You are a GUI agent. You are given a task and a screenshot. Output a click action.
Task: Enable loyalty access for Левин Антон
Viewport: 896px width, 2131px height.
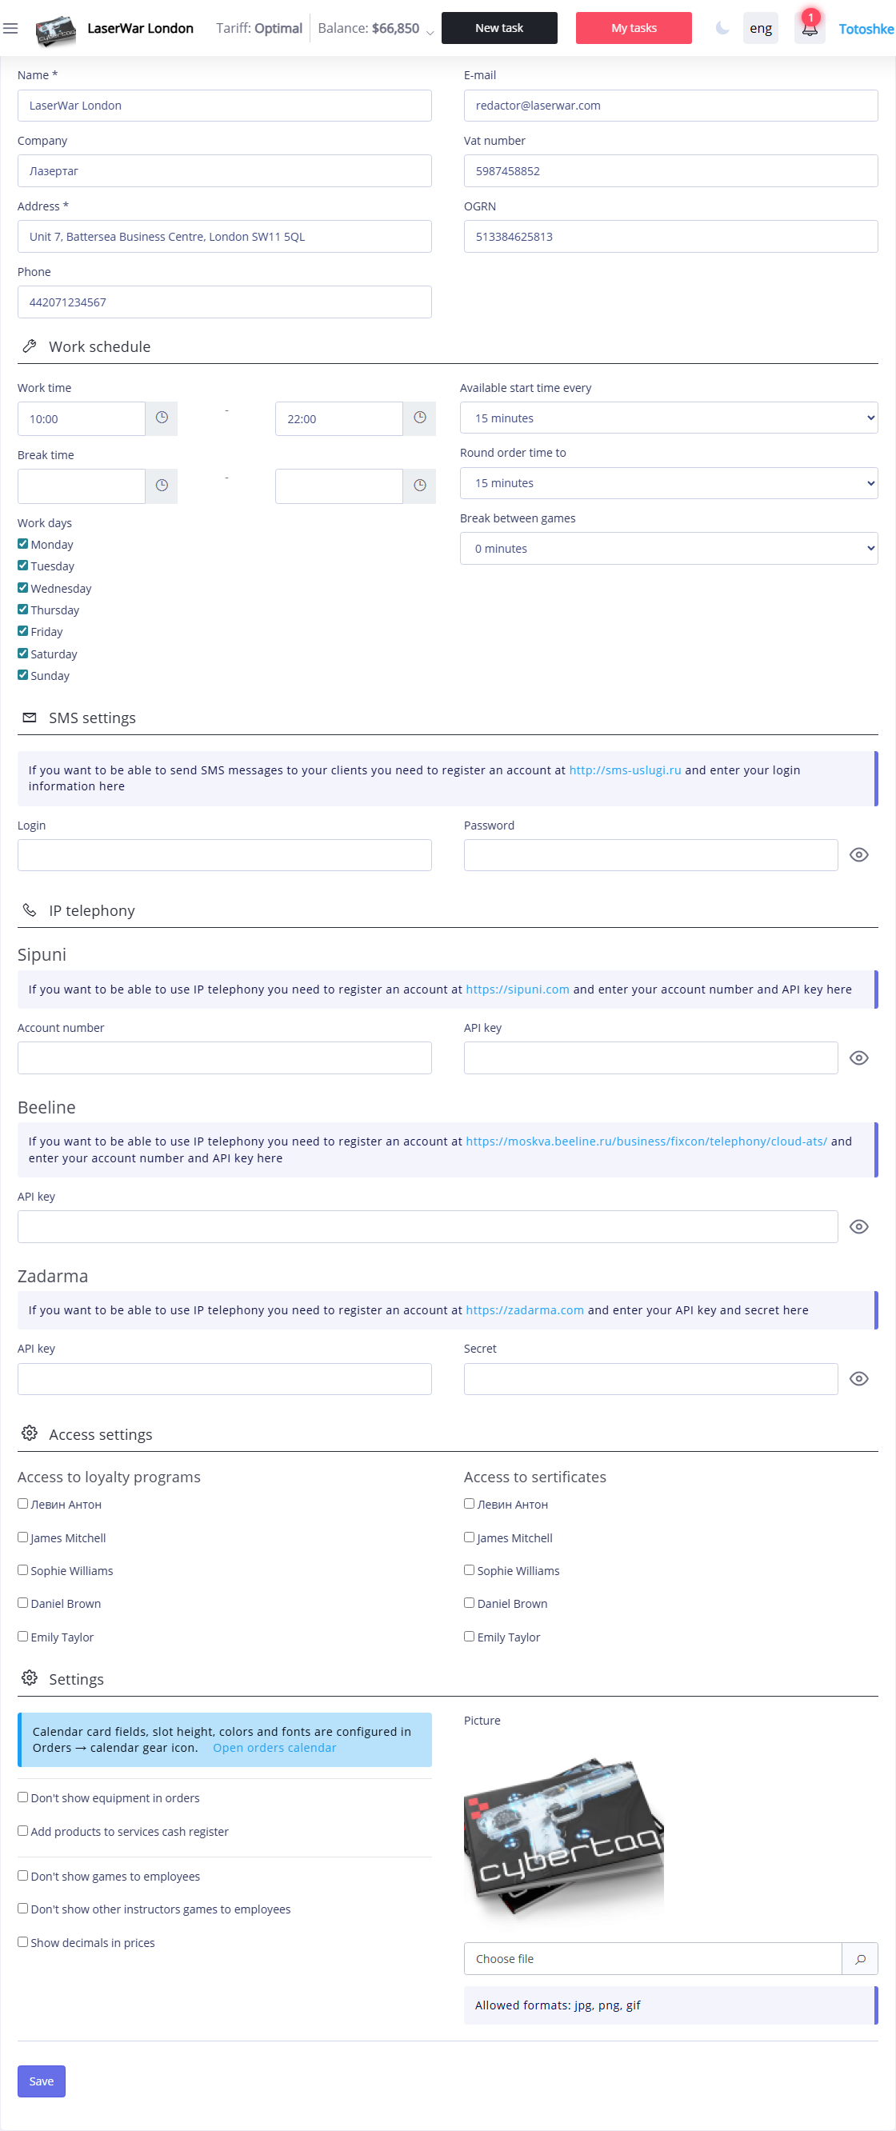click(23, 1503)
